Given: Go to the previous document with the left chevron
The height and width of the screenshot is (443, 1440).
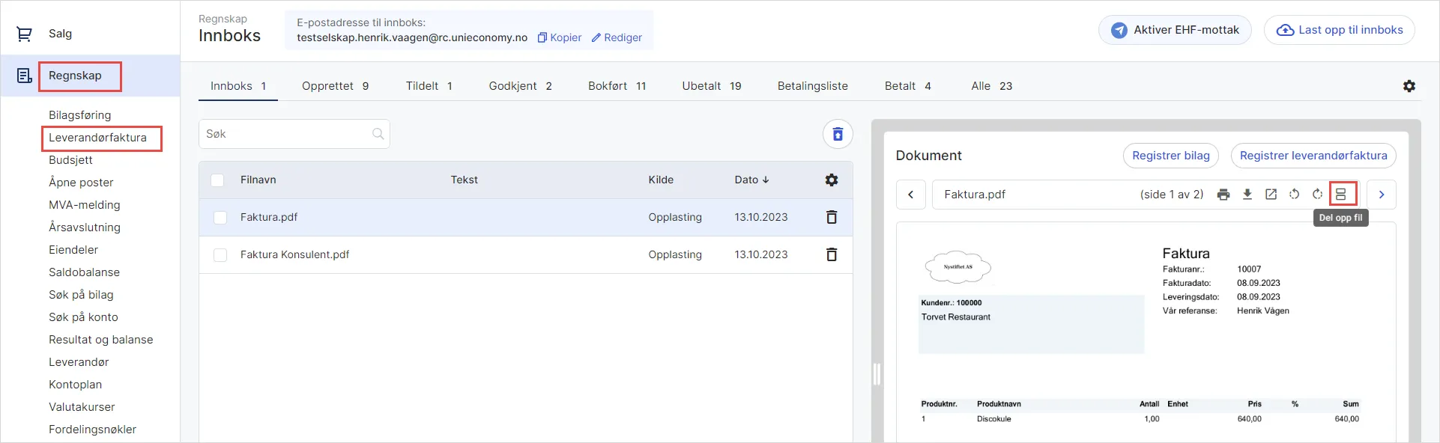Looking at the screenshot, I should (911, 195).
